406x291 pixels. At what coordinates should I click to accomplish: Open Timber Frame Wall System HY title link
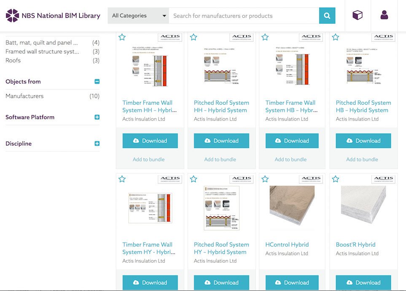[x=149, y=248]
